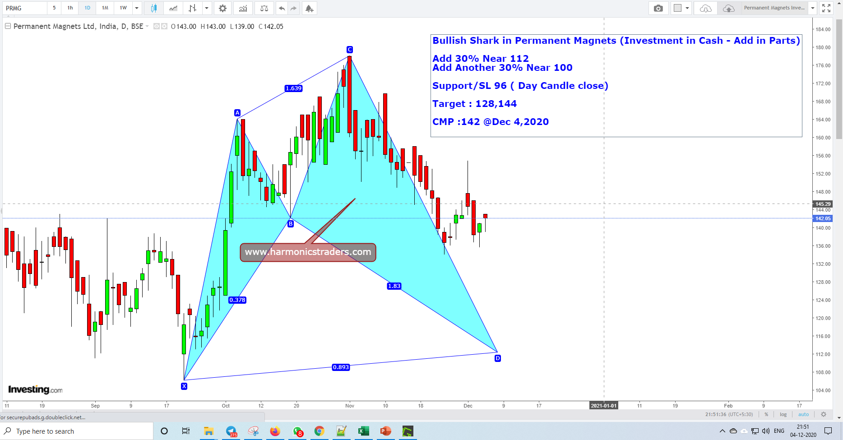Image resolution: width=843 pixels, height=440 pixels.
Task: Open Firefox from taskbar
Action: point(275,431)
